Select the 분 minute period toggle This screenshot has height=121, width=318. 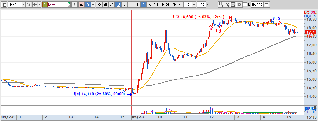[x=118, y=5]
